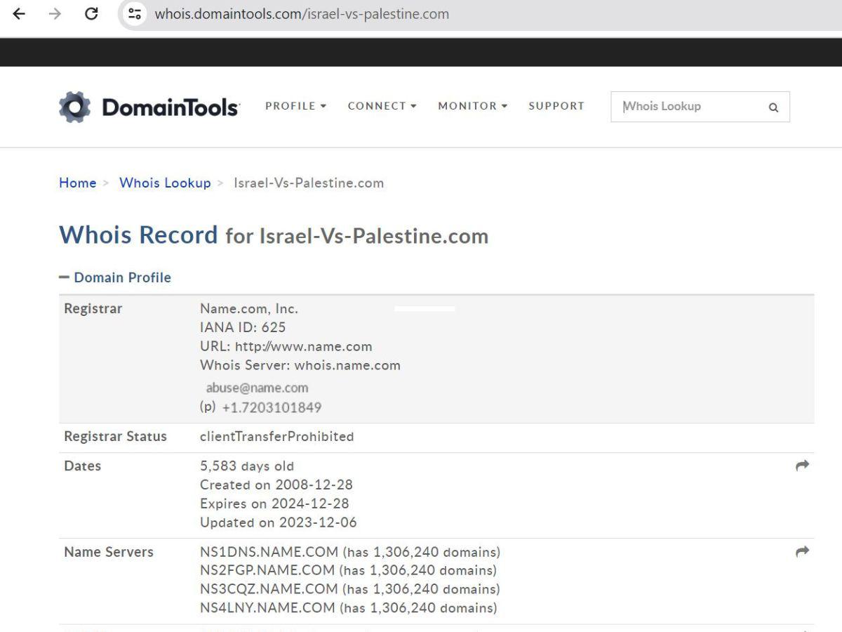Click the Dates row label
842x632 pixels.
coord(83,466)
